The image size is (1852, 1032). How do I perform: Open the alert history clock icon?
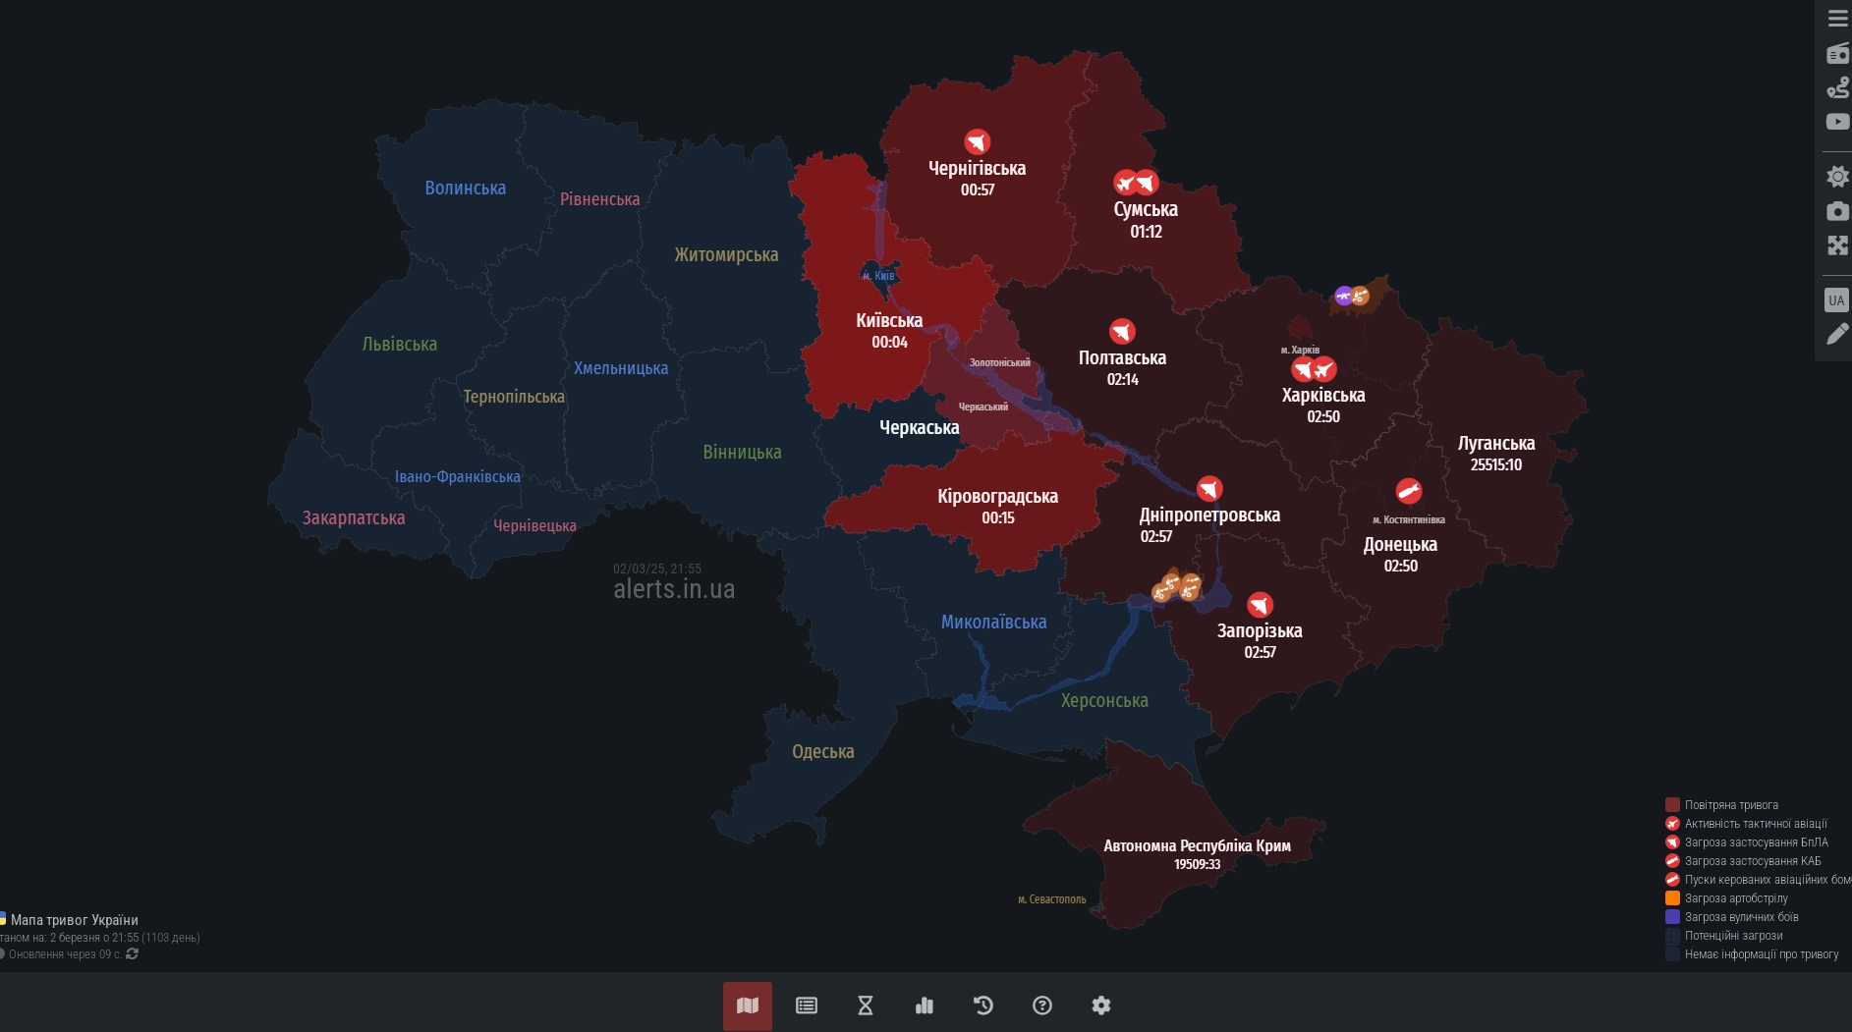983,1005
